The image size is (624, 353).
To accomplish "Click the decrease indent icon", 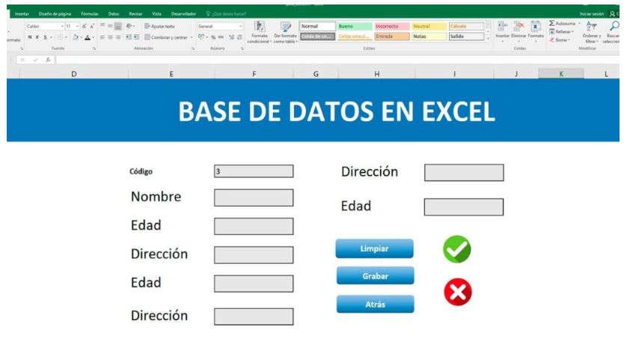I will (x=129, y=37).
